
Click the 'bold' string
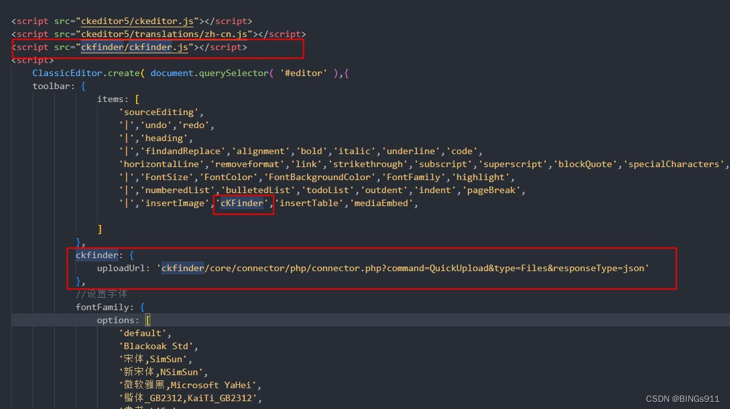tap(312, 152)
